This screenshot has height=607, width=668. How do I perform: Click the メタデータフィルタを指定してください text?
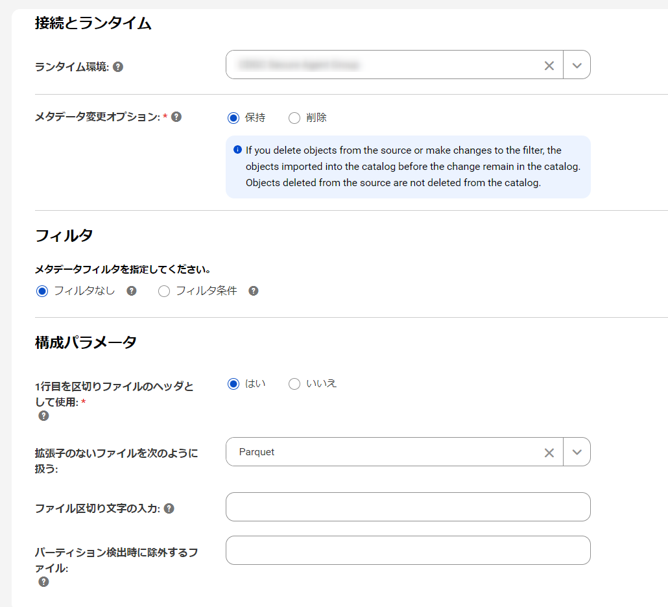pos(123,269)
